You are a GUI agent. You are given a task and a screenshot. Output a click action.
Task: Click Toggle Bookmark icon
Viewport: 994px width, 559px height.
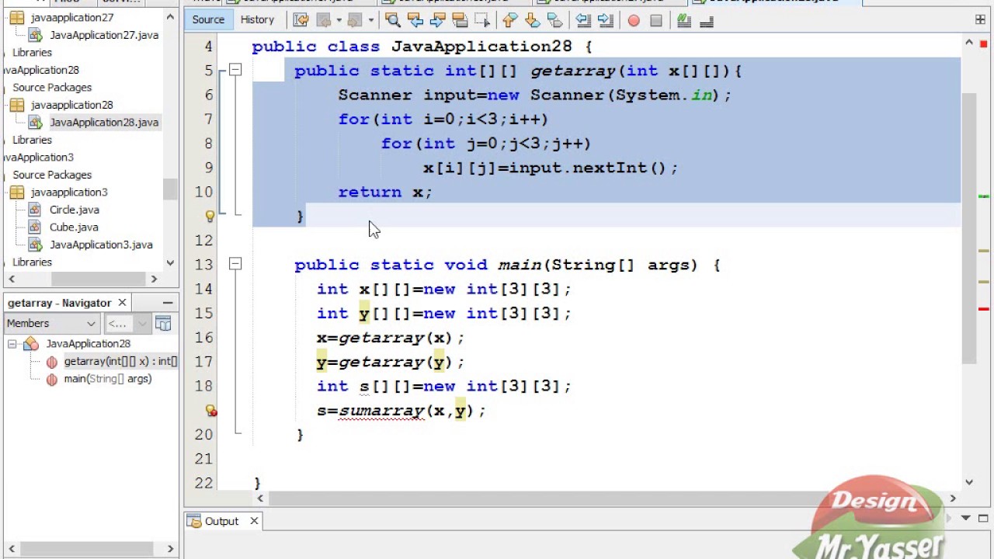pos(555,20)
